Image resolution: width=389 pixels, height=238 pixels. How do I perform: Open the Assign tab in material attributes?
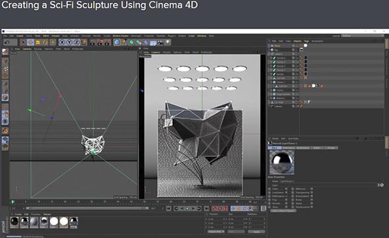click(x=331, y=148)
